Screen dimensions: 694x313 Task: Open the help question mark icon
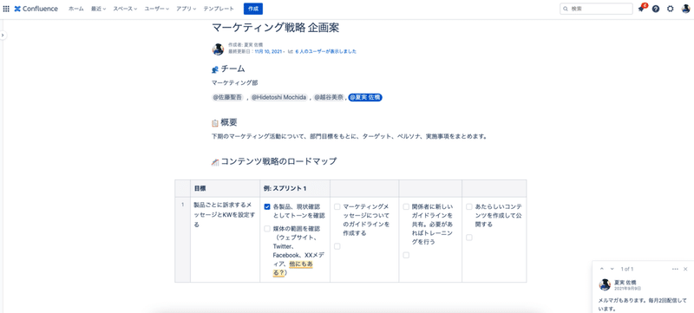(x=656, y=9)
